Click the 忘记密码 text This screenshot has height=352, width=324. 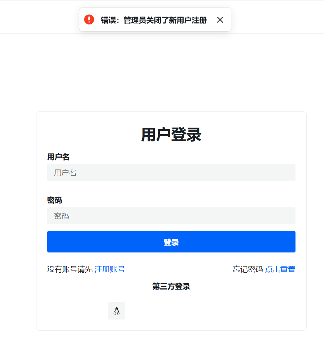(248, 269)
